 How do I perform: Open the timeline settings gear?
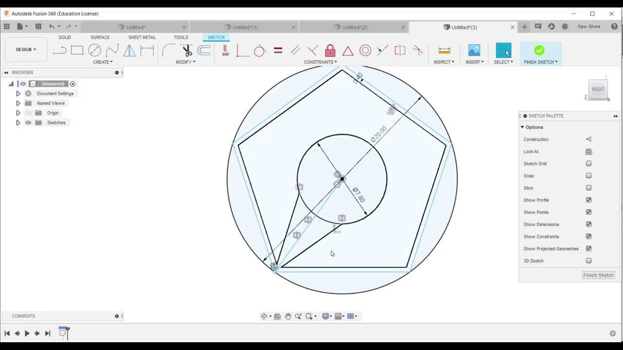[613, 333]
